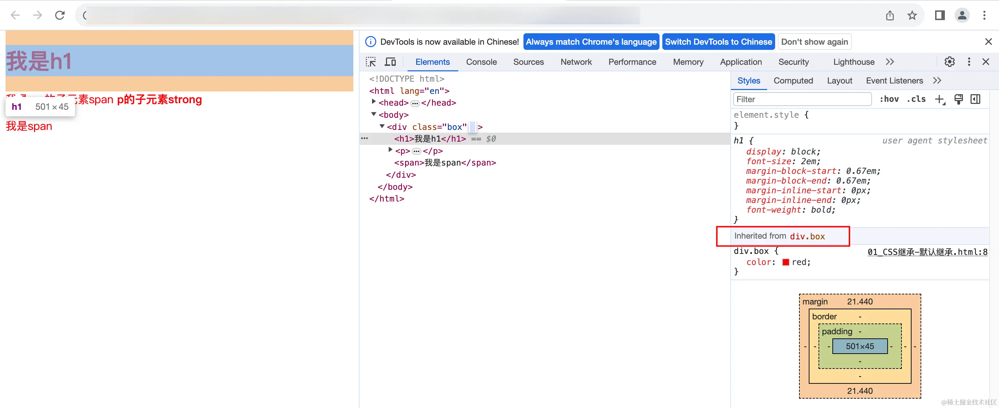
Task: Click the bookmark star icon
Action: (x=912, y=16)
